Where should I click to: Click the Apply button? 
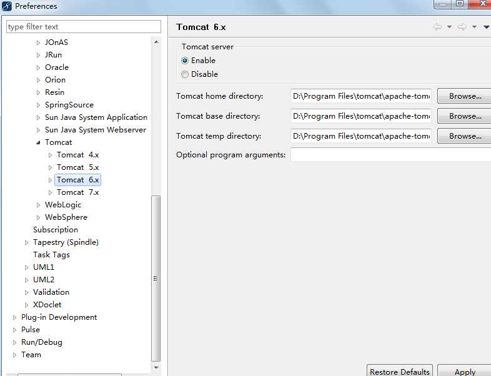click(x=465, y=370)
